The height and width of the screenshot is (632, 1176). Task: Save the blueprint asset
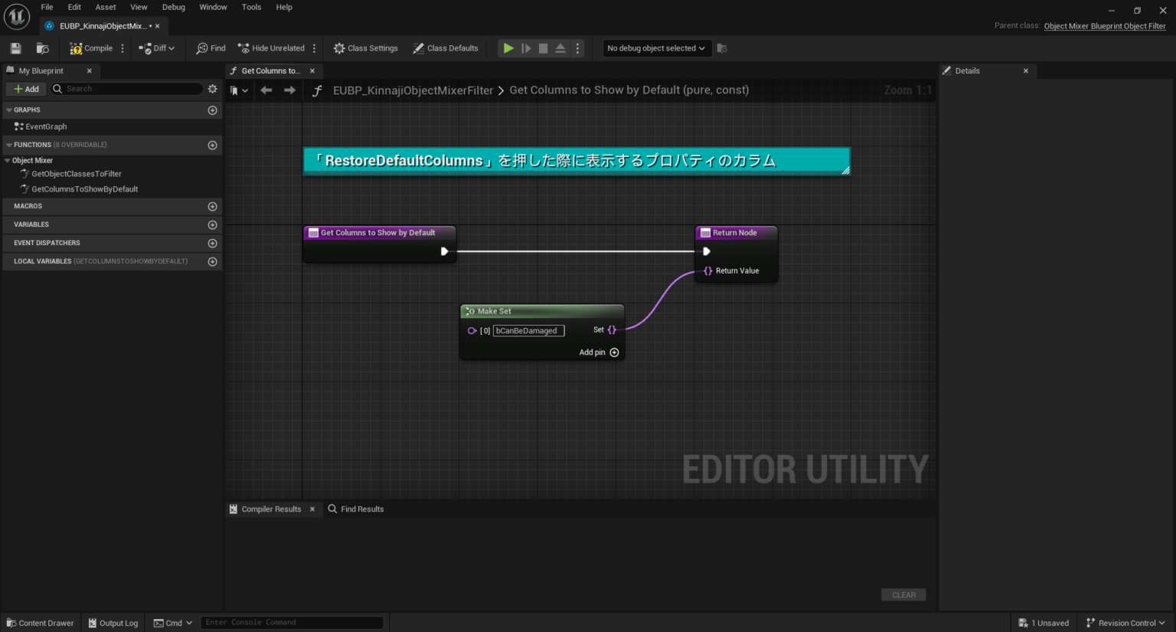tap(15, 47)
